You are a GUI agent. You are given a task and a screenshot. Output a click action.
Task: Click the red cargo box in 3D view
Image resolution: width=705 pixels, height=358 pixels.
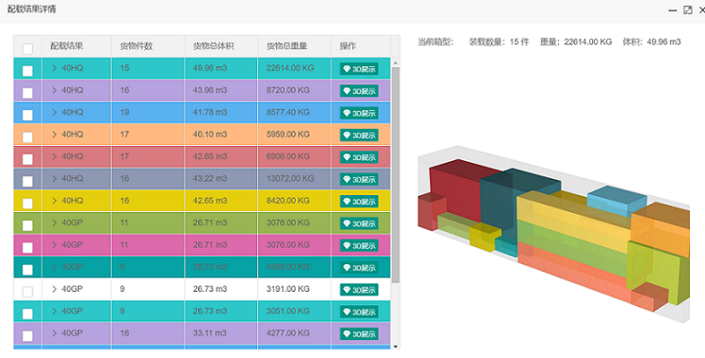click(x=455, y=189)
